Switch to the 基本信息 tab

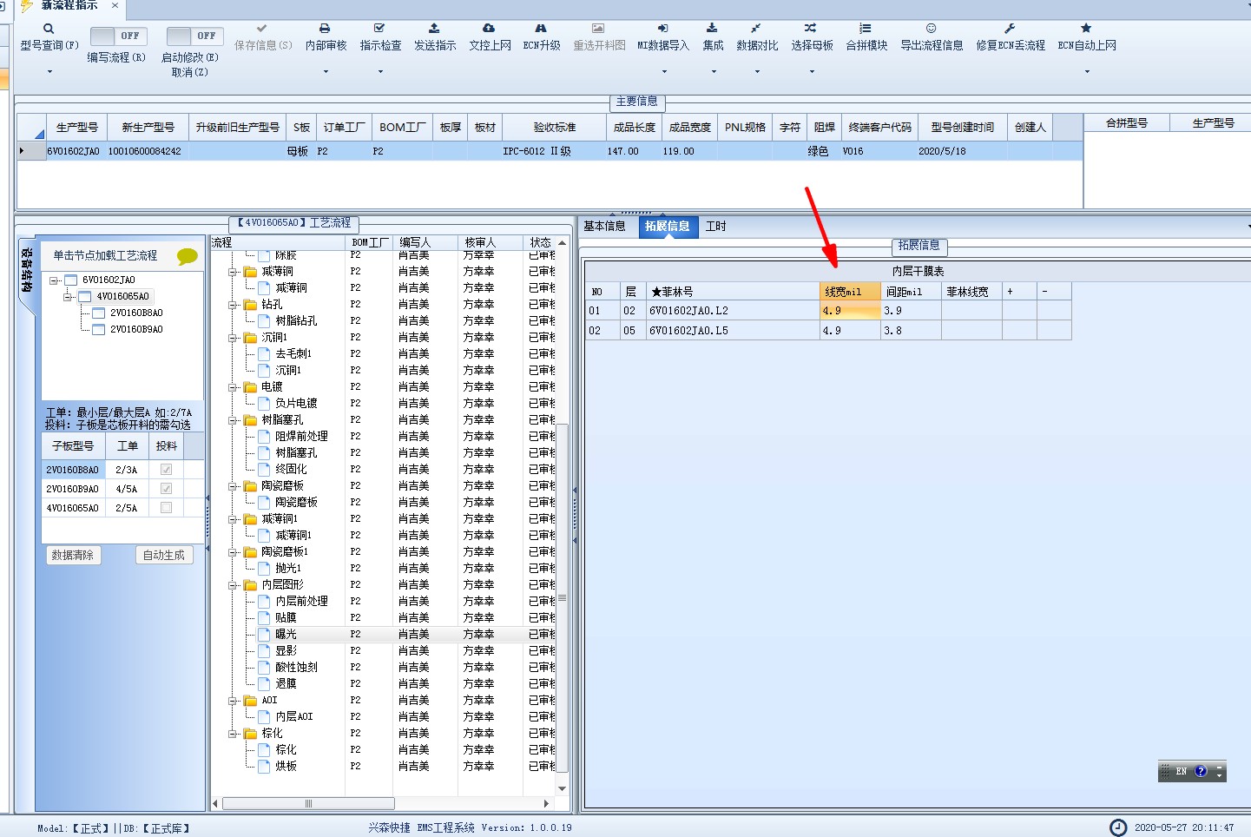pyautogui.click(x=604, y=226)
